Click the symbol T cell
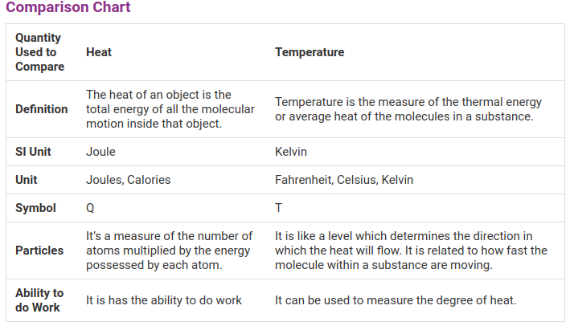This screenshot has height=330, width=570. coord(278,208)
